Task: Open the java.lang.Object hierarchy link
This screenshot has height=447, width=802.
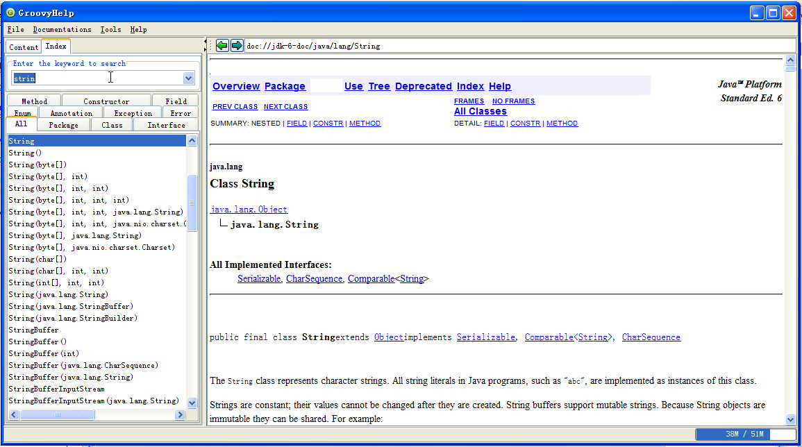Action: click(x=249, y=209)
